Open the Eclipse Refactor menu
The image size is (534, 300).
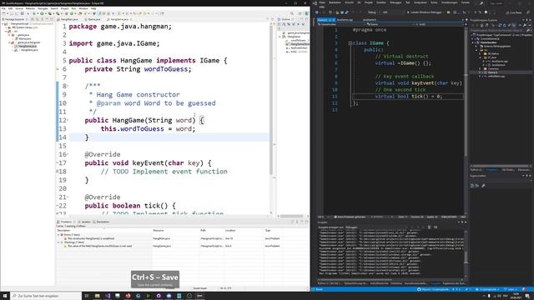[x=30, y=8]
